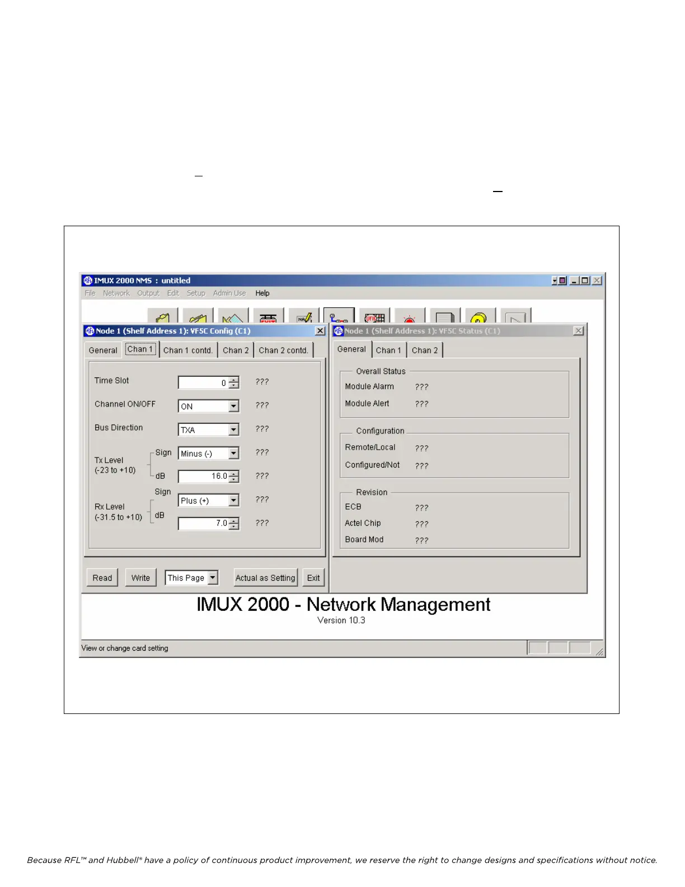685x887 pixels.
Task: Click the pressed network node toolbar icon
Action: coord(339,316)
